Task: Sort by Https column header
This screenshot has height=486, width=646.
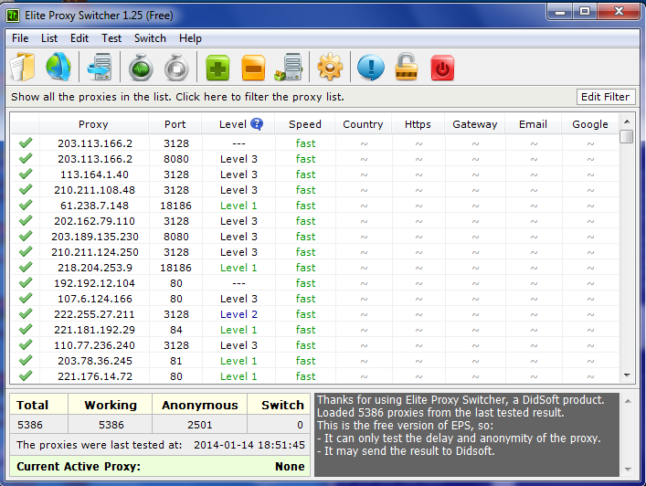Action: pyautogui.click(x=418, y=124)
